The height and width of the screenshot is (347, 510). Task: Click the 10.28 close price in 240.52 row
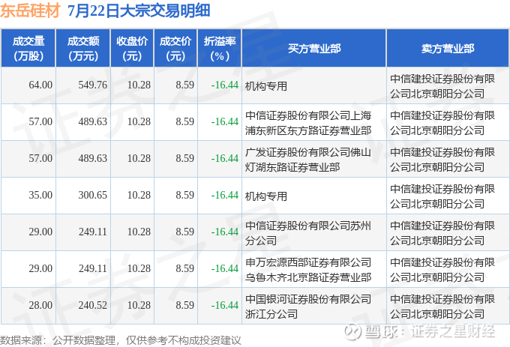(x=139, y=306)
